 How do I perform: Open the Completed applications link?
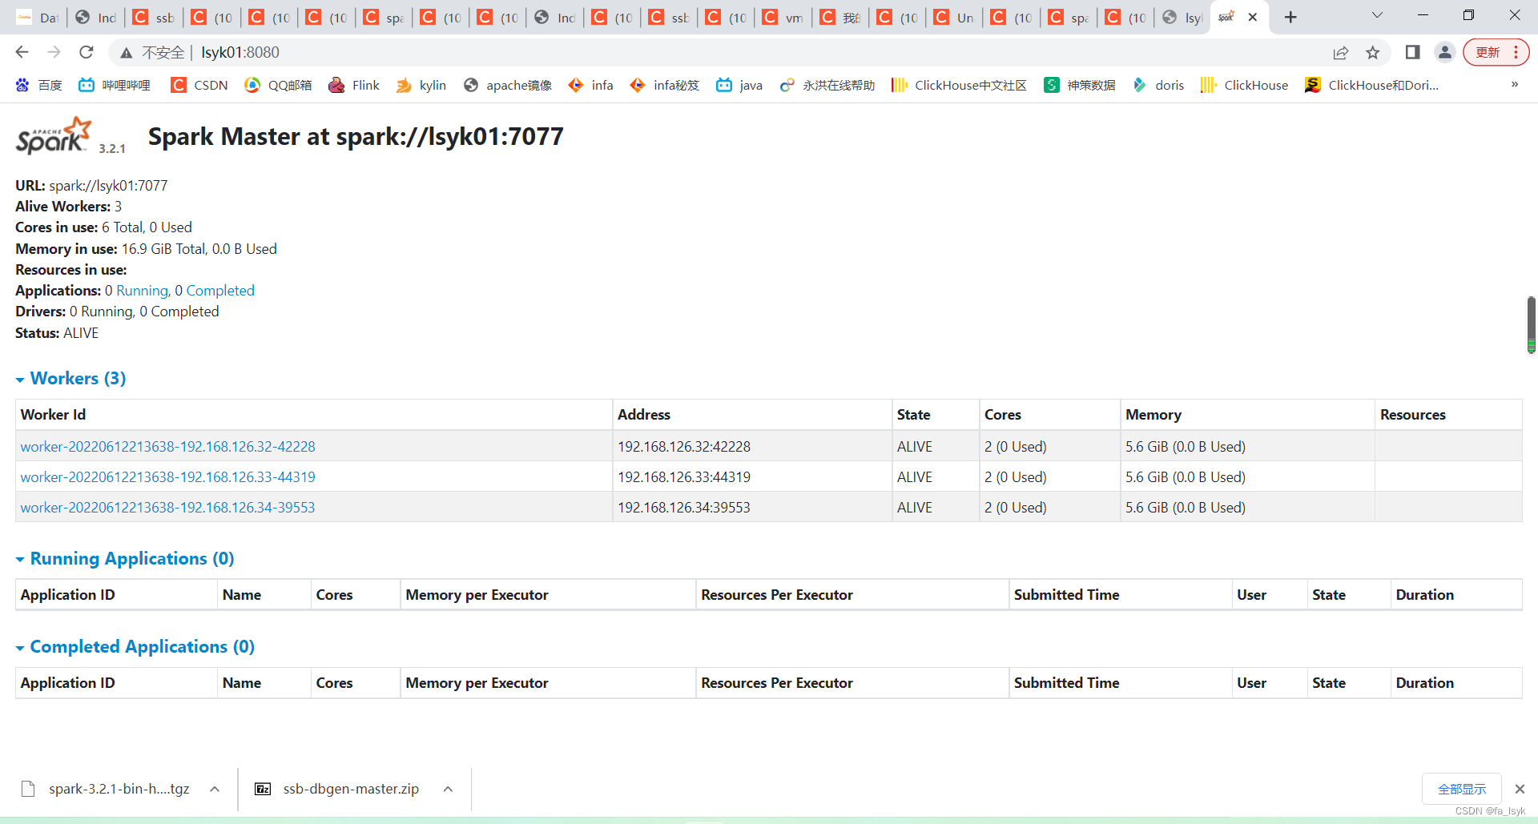pos(220,291)
